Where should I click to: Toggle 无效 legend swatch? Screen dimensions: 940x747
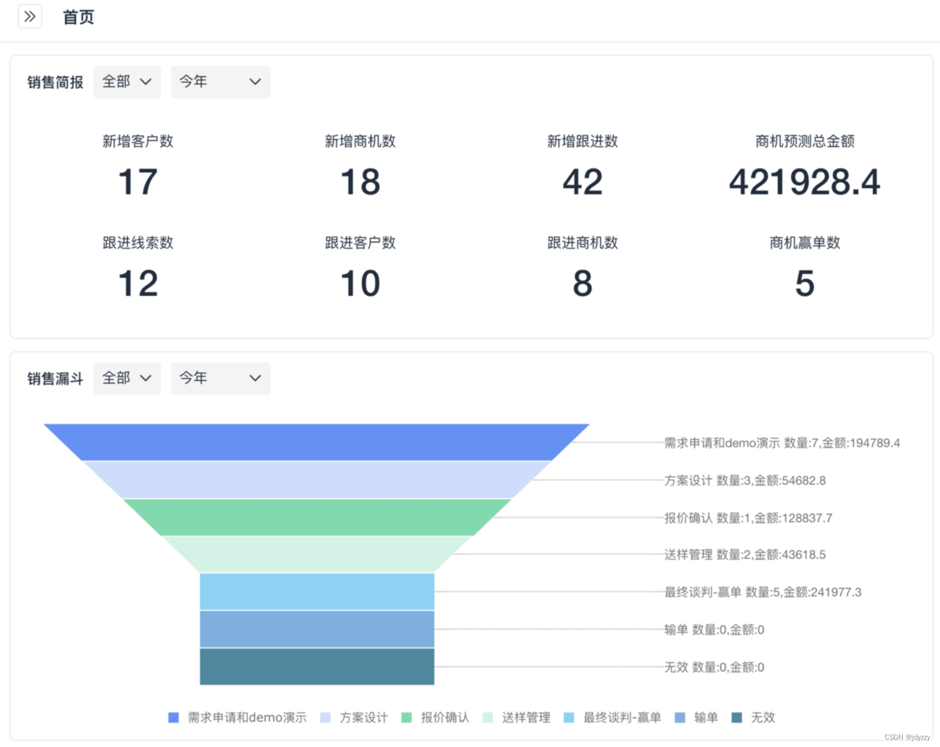click(737, 718)
